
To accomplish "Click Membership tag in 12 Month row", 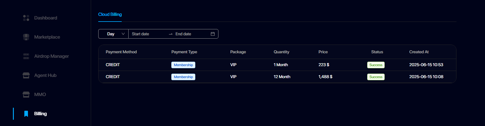I will point(183,77).
